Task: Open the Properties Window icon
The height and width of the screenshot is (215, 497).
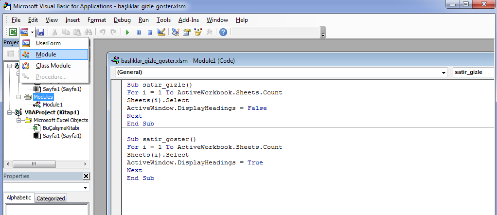Action: point(187,32)
